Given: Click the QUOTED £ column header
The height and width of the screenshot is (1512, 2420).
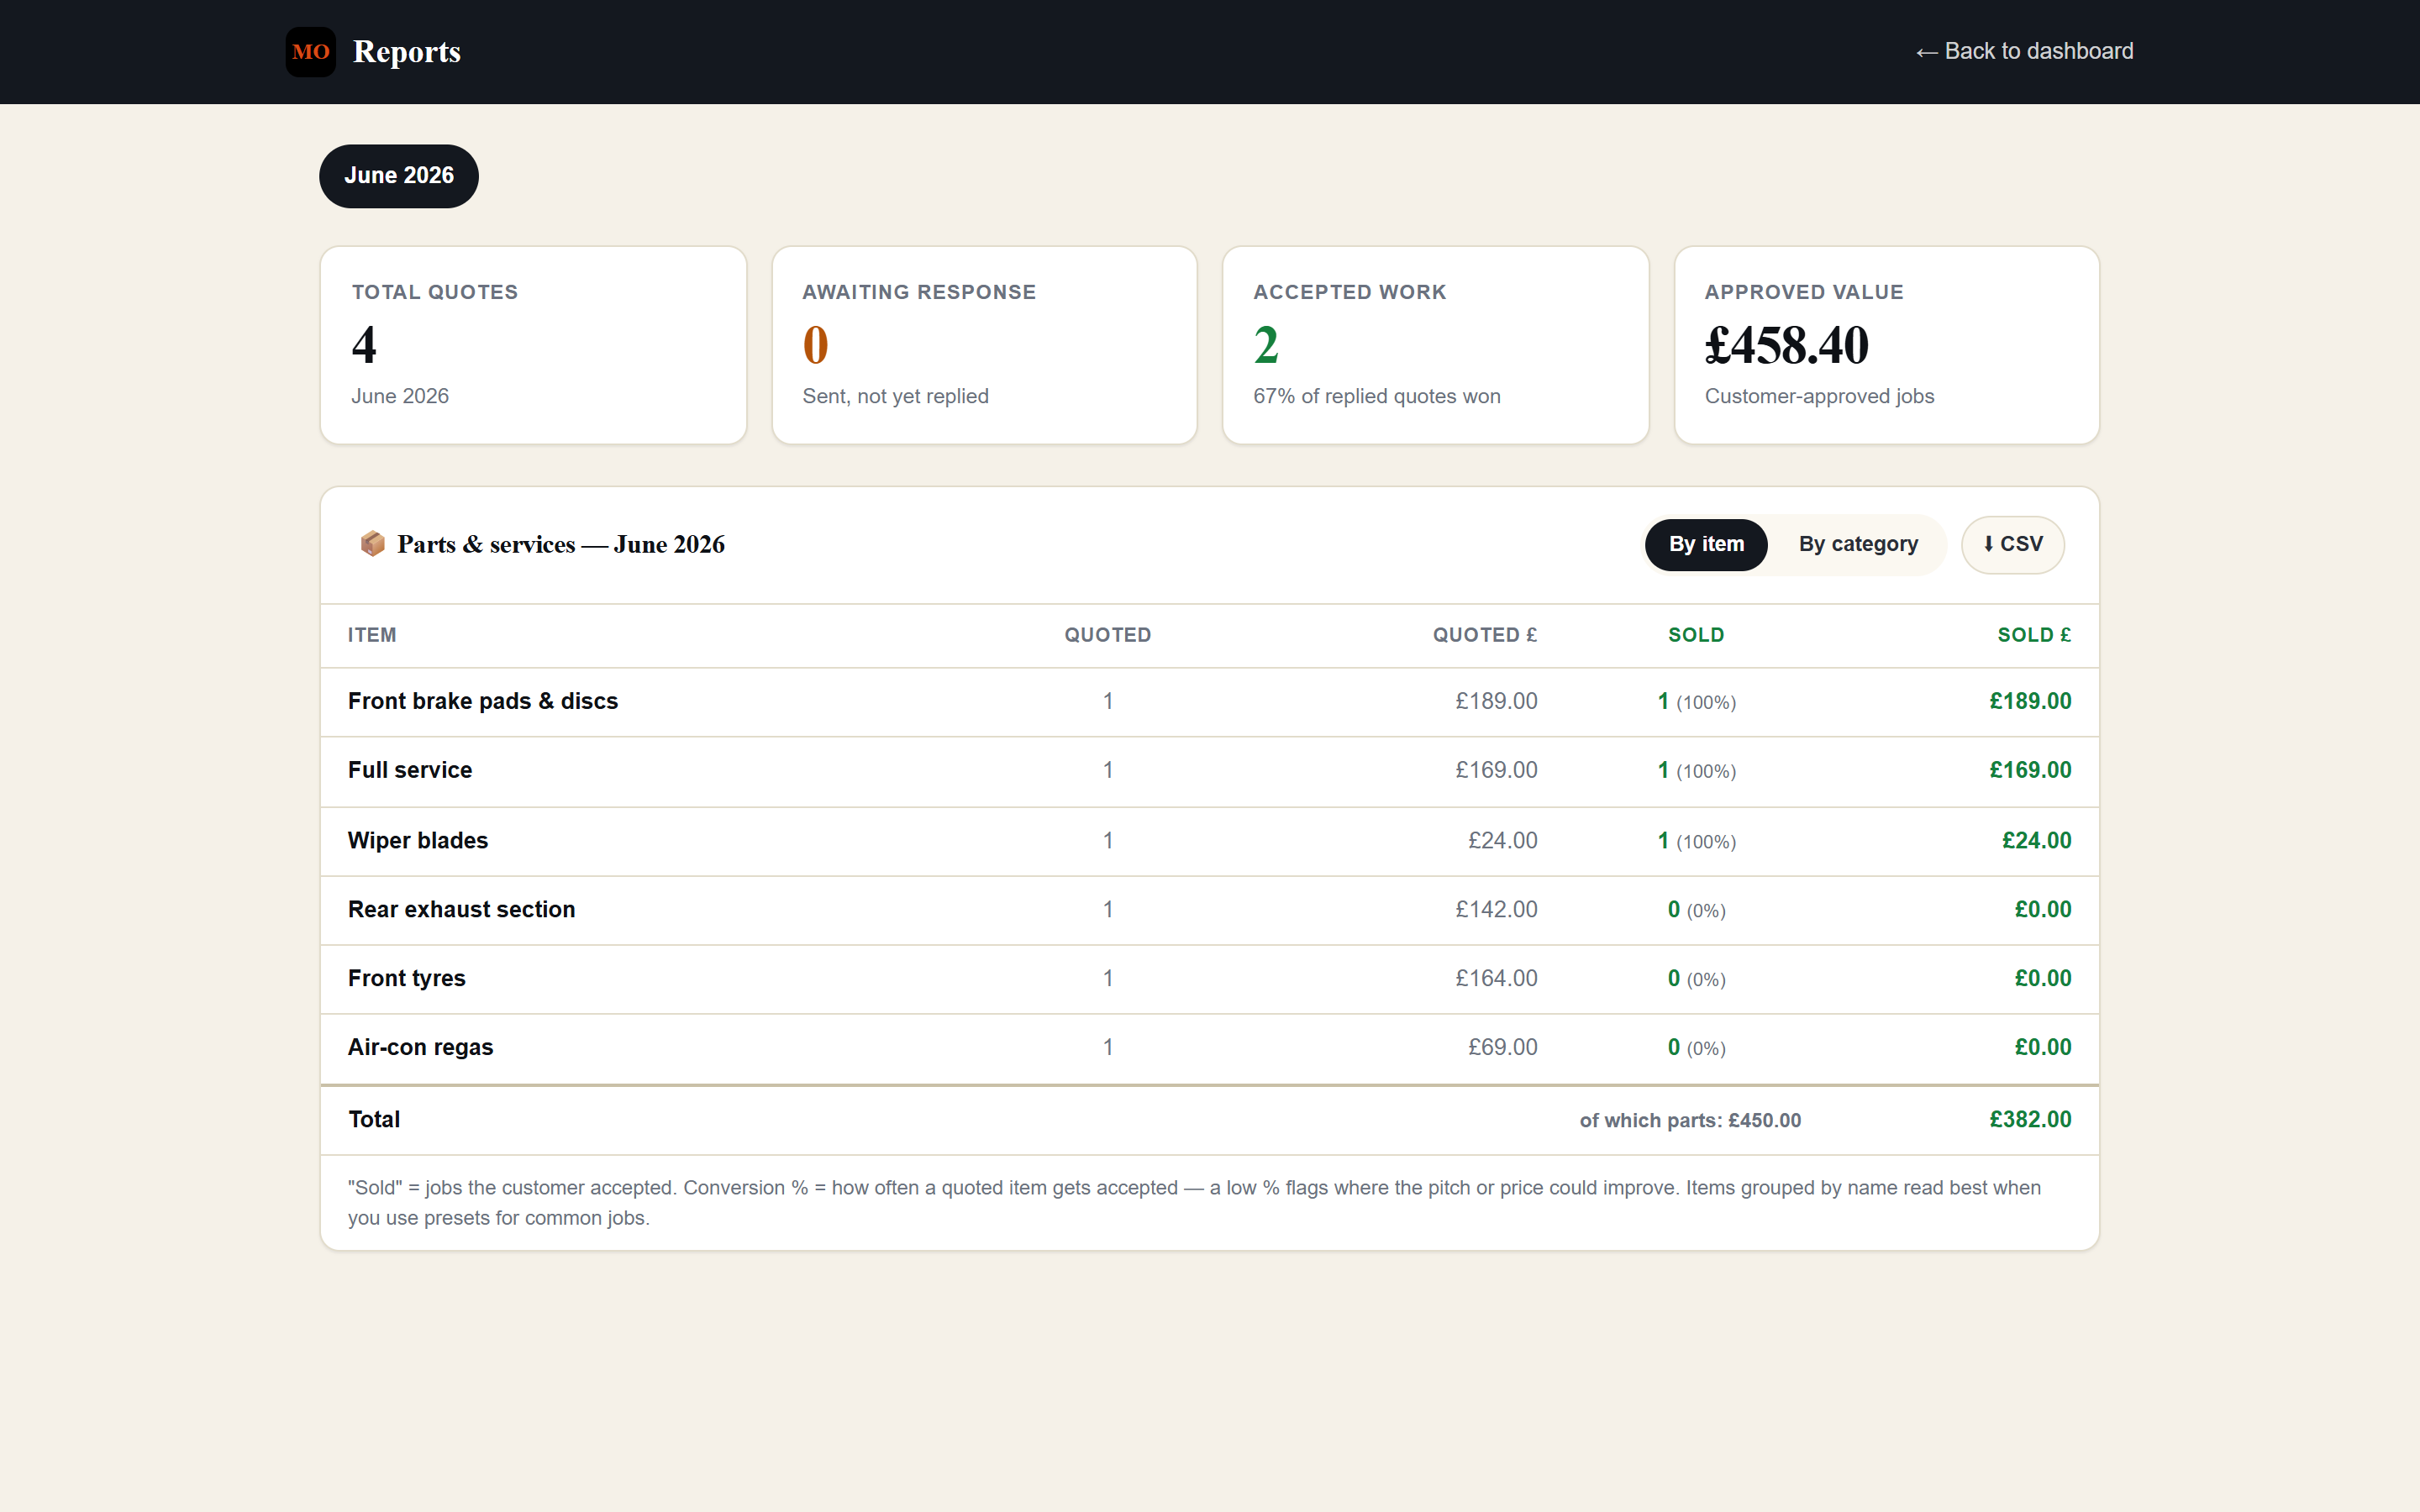Looking at the screenshot, I should 1484,635.
